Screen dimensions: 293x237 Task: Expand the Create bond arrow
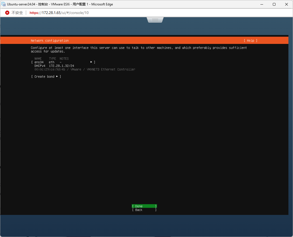[x=57, y=76]
